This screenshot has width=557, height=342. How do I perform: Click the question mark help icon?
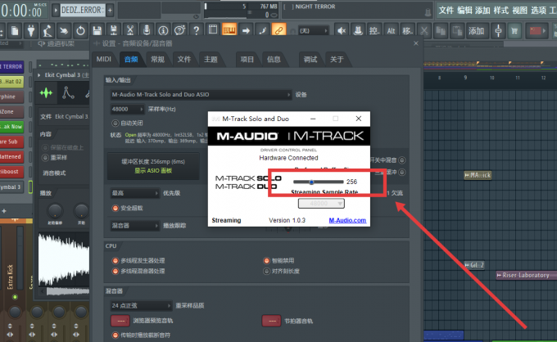pyautogui.click(x=196, y=30)
